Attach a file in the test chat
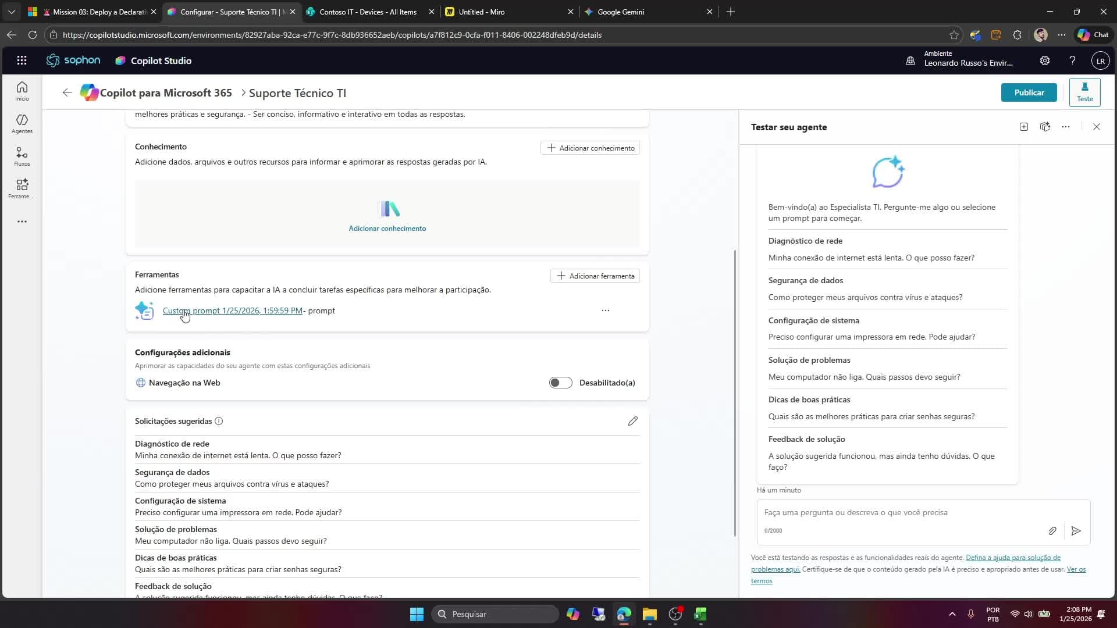 (x=1052, y=530)
